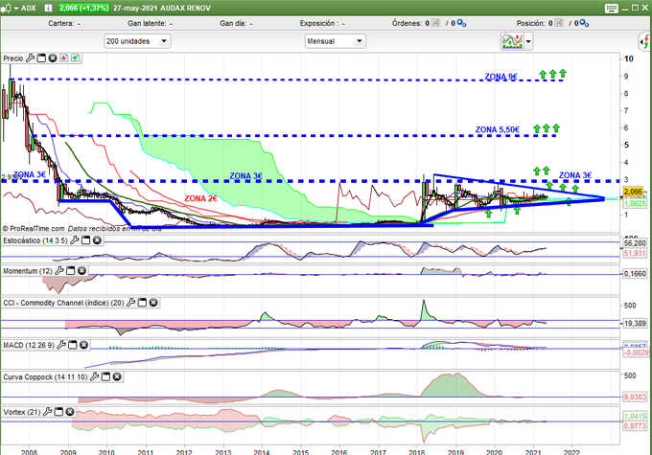Image resolution: width=652 pixels, height=455 pixels.
Task: Open Estocástico wrench settings
Action: 75,240
